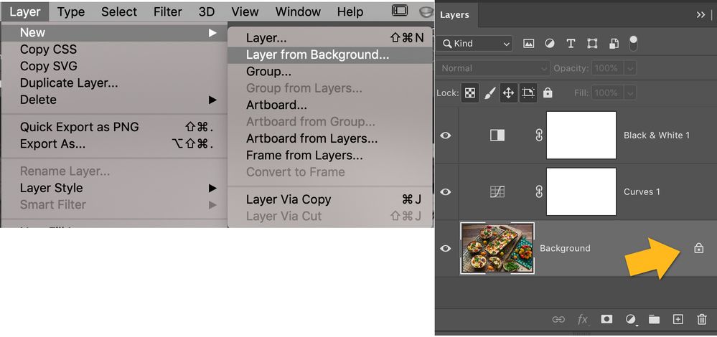Expand the Delete submenu arrow

pos(212,100)
